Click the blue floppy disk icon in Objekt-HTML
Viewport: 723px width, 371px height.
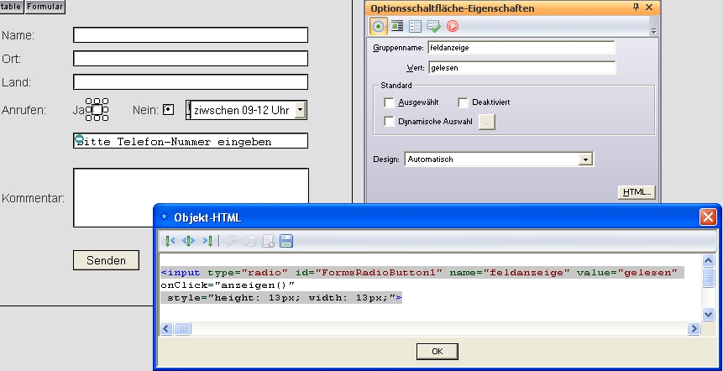(286, 241)
